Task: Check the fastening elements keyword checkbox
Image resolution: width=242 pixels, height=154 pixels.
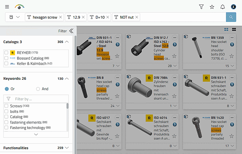Action: coord(6,122)
